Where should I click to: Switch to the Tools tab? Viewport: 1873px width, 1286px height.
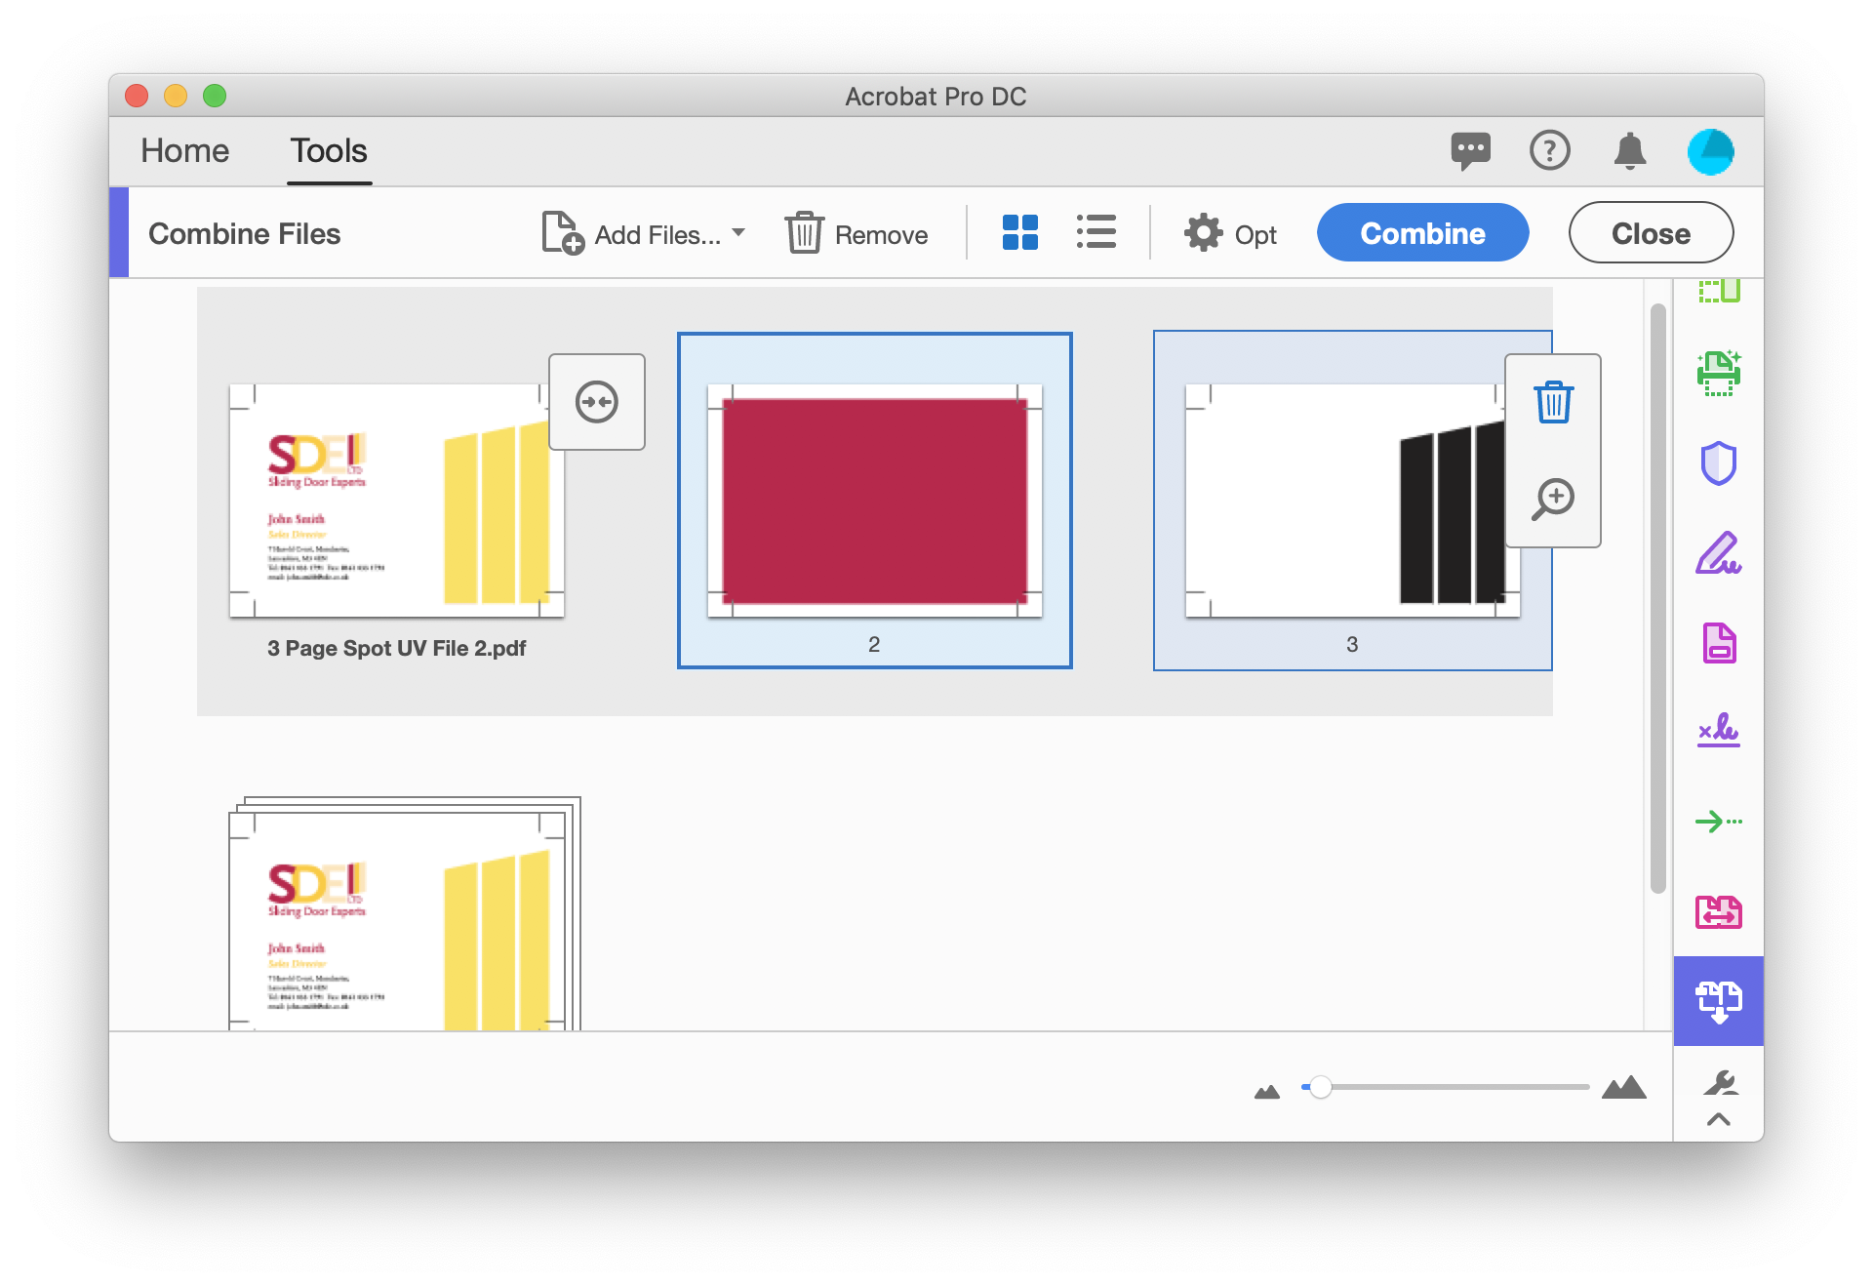pos(328,150)
